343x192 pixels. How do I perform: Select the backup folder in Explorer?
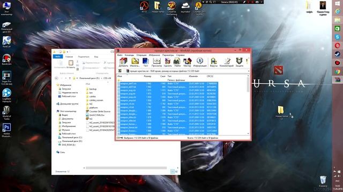(x=91, y=89)
